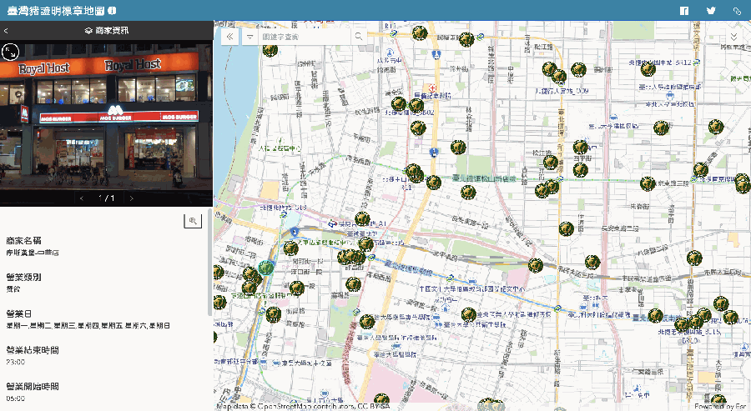Select the 營業結束時間 field label
Screen dimensions: 751x411
[33, 350]
